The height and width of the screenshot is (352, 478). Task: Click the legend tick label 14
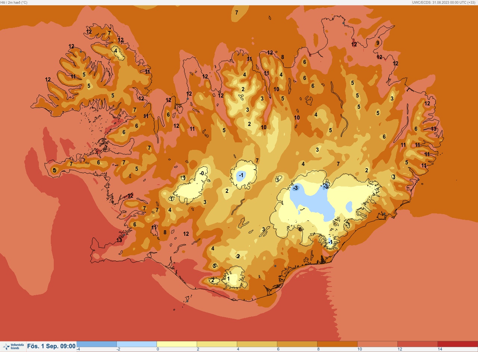tap(439, 349)
